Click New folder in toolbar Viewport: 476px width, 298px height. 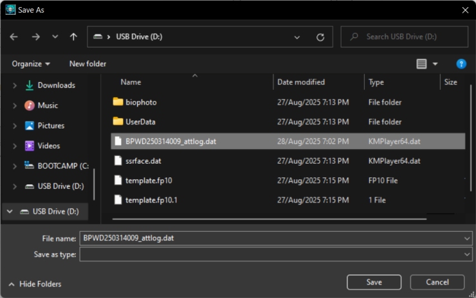pos(87,64)
